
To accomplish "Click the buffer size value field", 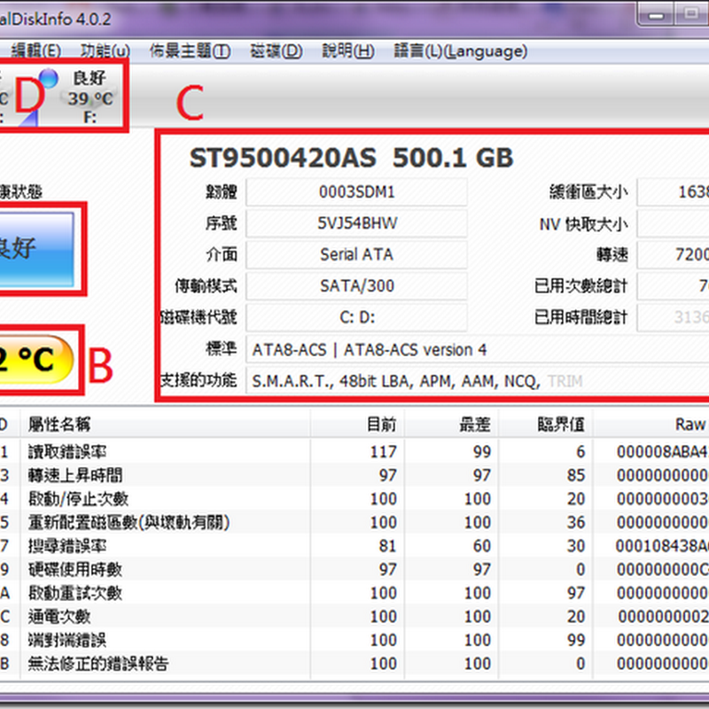I will click(674, 192).
